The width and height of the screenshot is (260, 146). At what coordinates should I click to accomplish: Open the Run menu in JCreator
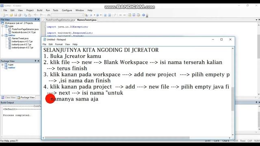pyautogui.click(x=48, y=10)
